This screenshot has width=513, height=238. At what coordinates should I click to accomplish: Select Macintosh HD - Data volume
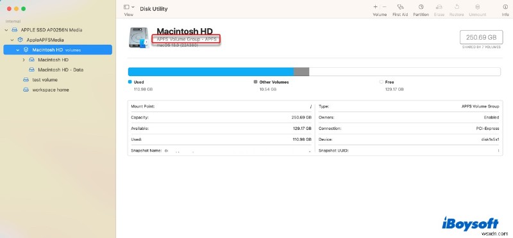tap(60, 70)
